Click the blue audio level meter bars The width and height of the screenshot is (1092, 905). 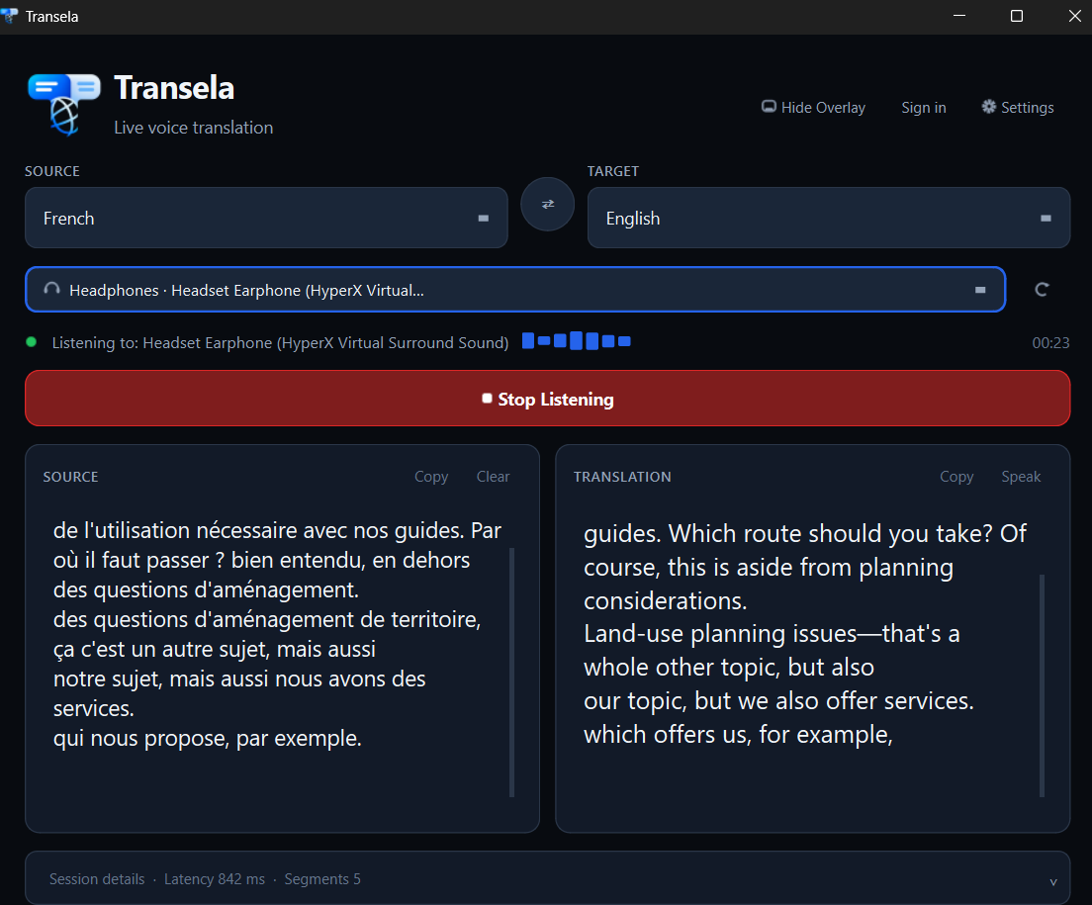[576, 341]
